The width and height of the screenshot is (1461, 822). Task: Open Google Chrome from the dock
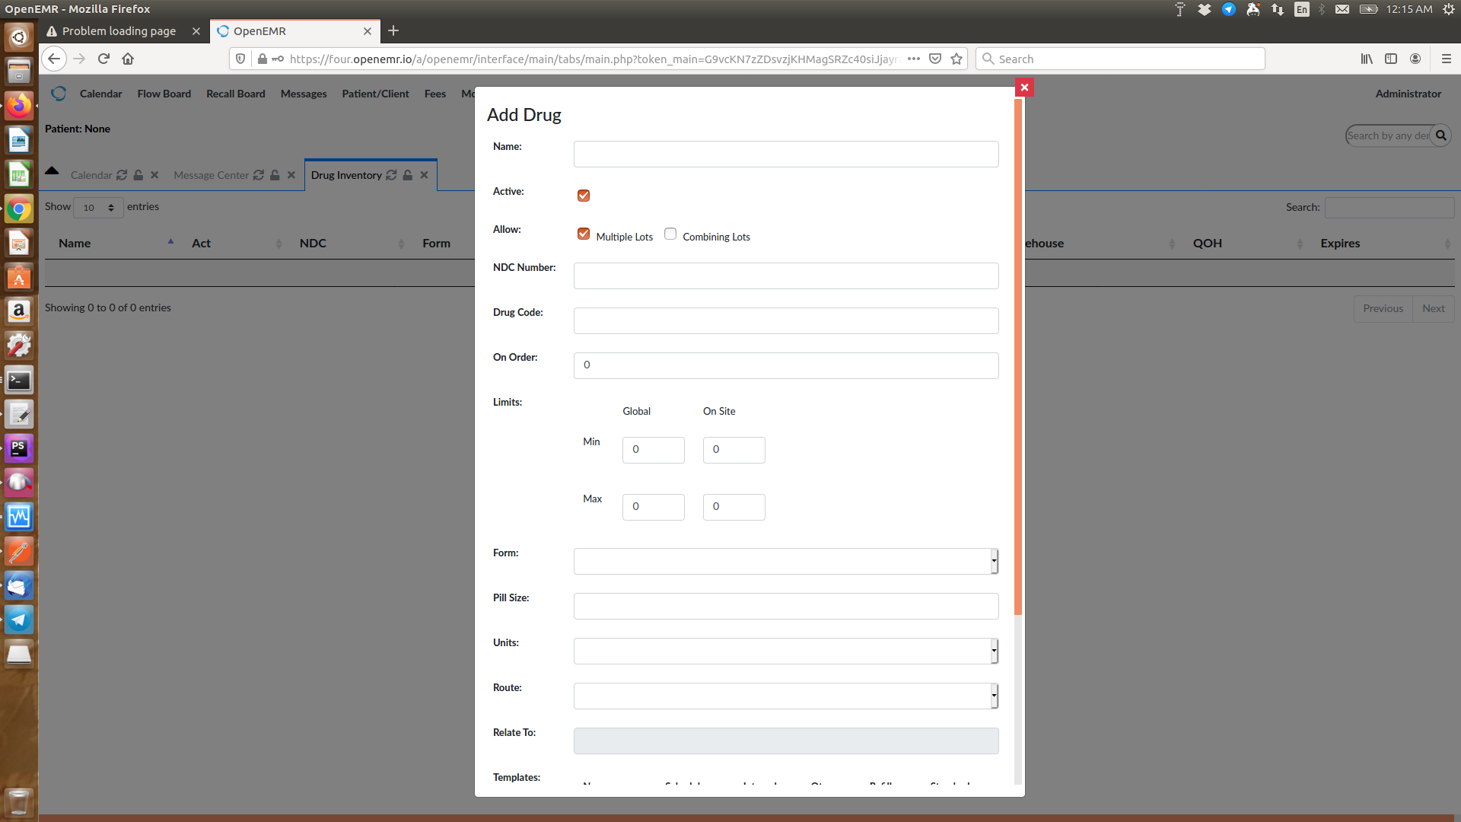(19, 209)
